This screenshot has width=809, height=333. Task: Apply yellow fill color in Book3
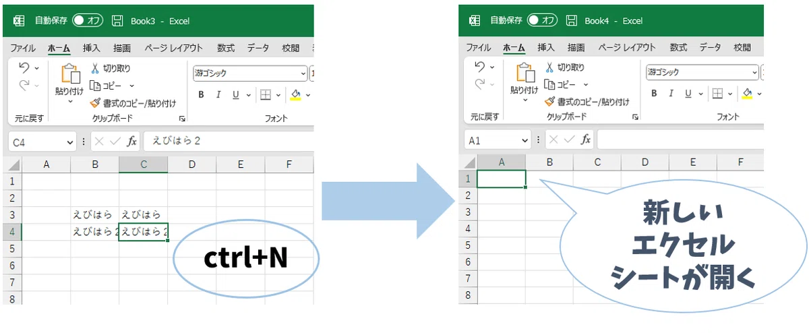[x=295, y=95]
